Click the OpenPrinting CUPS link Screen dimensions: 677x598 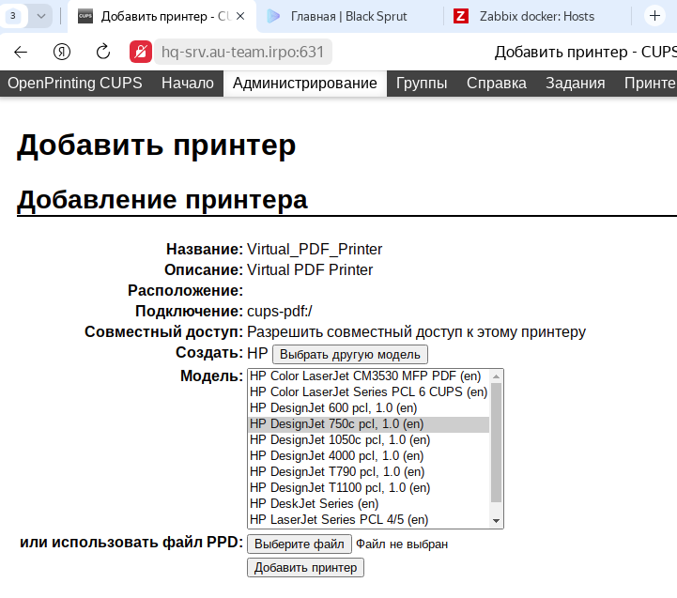[75, 83]
